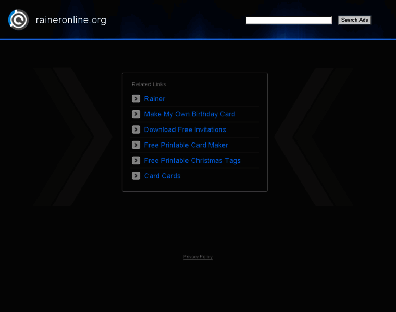
Task: Click the Related Links heading text
Action: coord(148,84)
